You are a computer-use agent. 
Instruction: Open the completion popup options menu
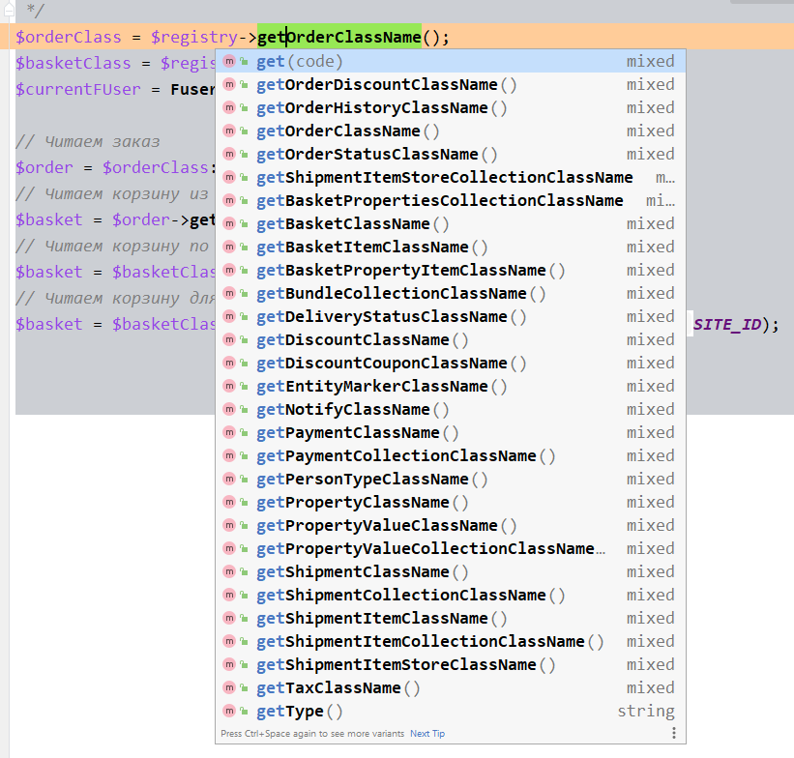[x=674, y=734]
